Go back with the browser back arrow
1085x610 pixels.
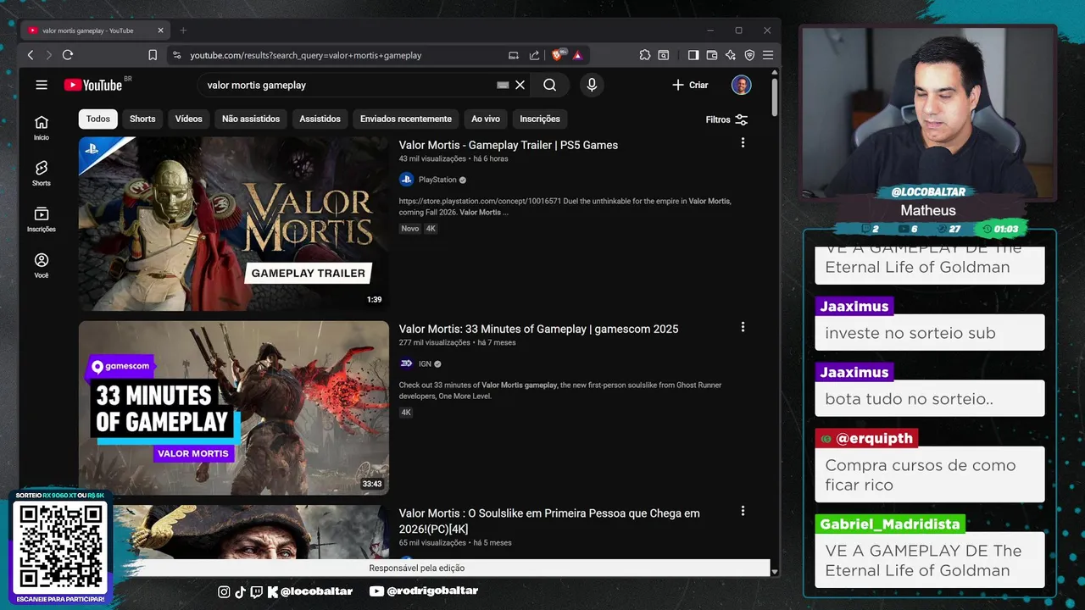(x=31, y=55)
